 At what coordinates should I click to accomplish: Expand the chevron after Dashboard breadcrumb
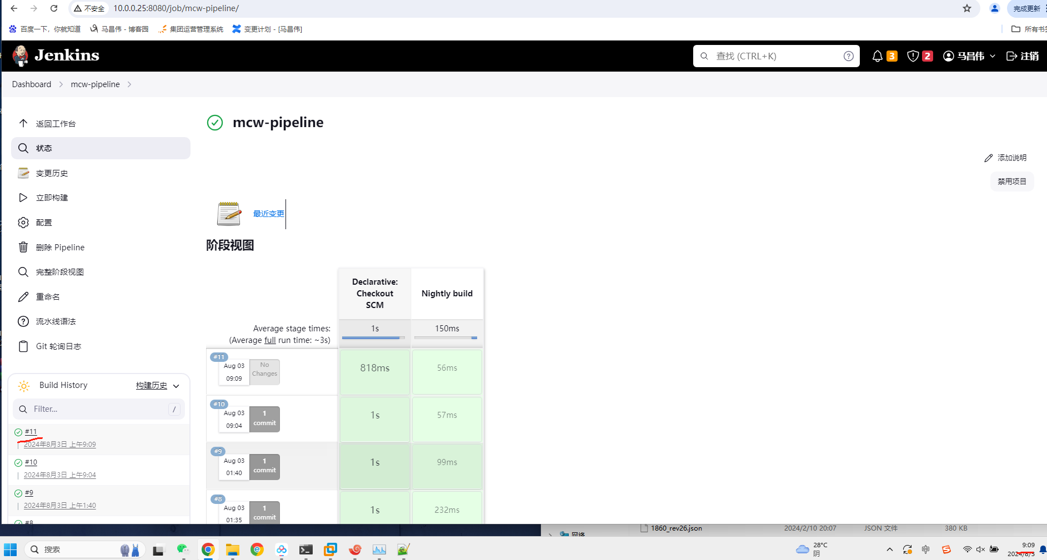(x=61, y=84)
